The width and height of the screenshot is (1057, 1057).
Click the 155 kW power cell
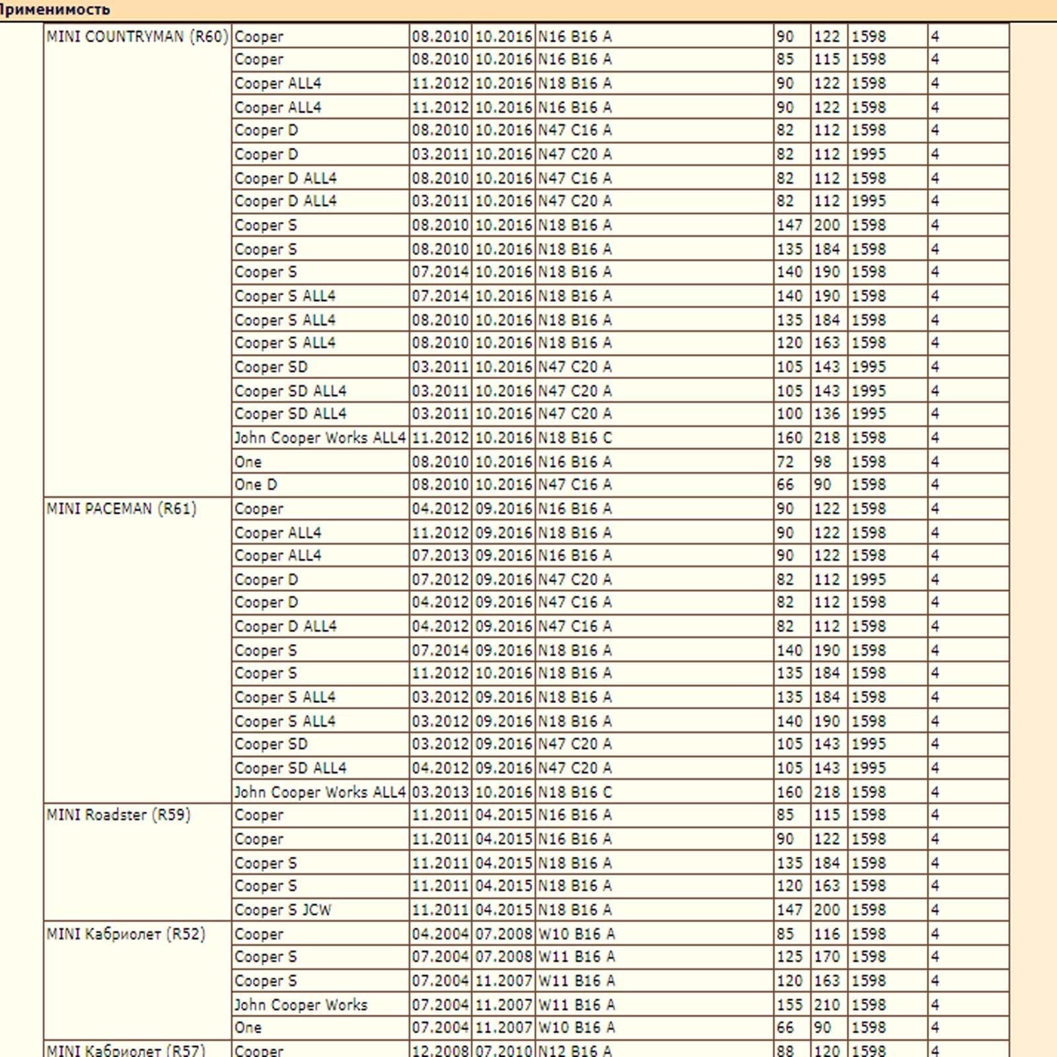(x=790, y=1005)
